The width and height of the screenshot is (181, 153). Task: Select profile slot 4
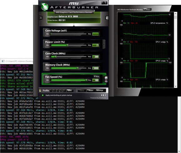[61, 91]
